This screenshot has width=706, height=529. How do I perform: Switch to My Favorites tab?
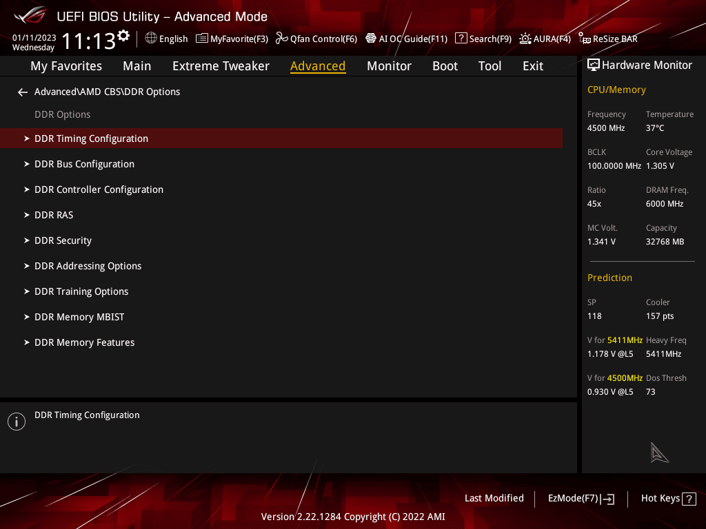click(66, 66)
